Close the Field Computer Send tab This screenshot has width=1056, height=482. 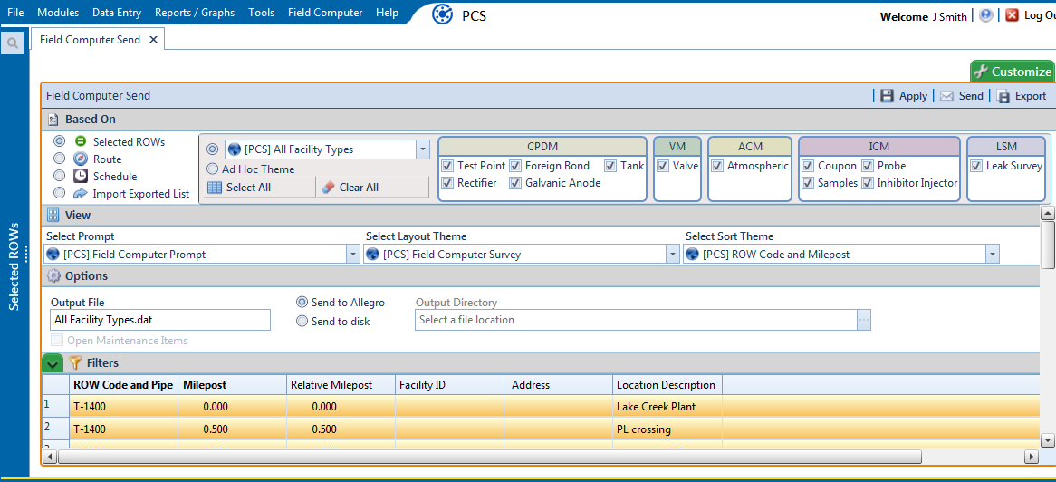pyautogui.click(x=153, y=40)
